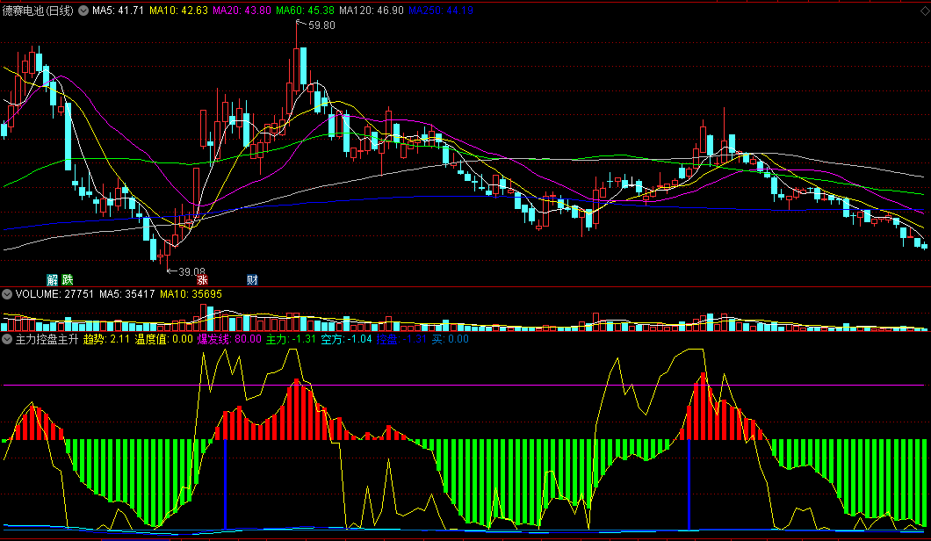Click the 主力控盘主升 indicator name
The image size is (931, 541).
coord(47,339)
